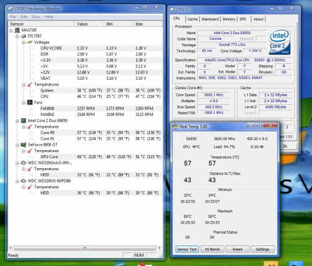Collapse the Fans node
312x266 pixels.
tap(24, 103)
